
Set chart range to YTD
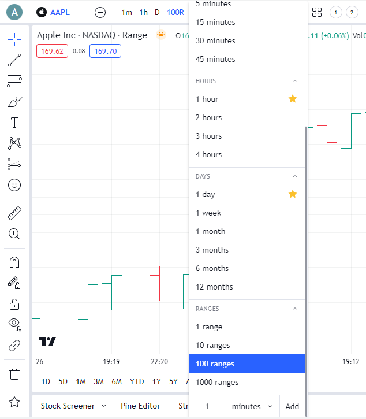(x=137, y=381)
